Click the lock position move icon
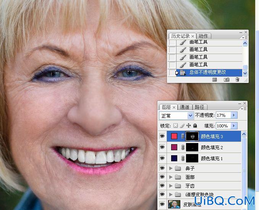259x210 pixels. [188, 126]
